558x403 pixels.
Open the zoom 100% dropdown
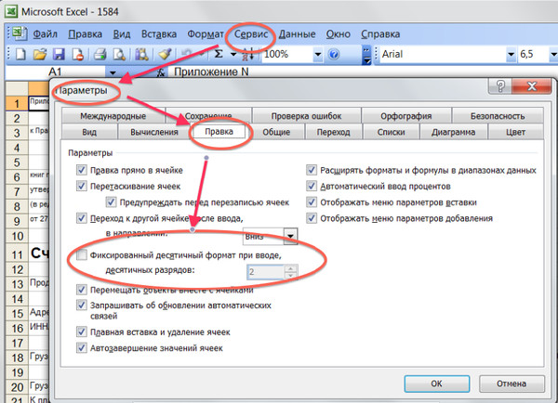point(317,55)
